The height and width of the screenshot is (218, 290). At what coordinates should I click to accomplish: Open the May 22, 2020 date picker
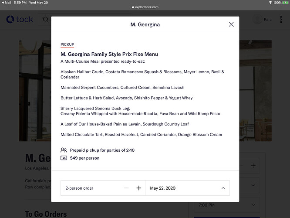(x=187, y=188)
